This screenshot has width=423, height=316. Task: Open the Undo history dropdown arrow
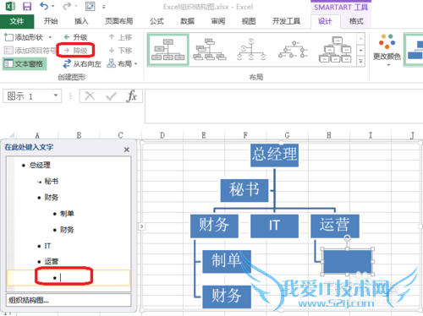(x=52, y=6)
